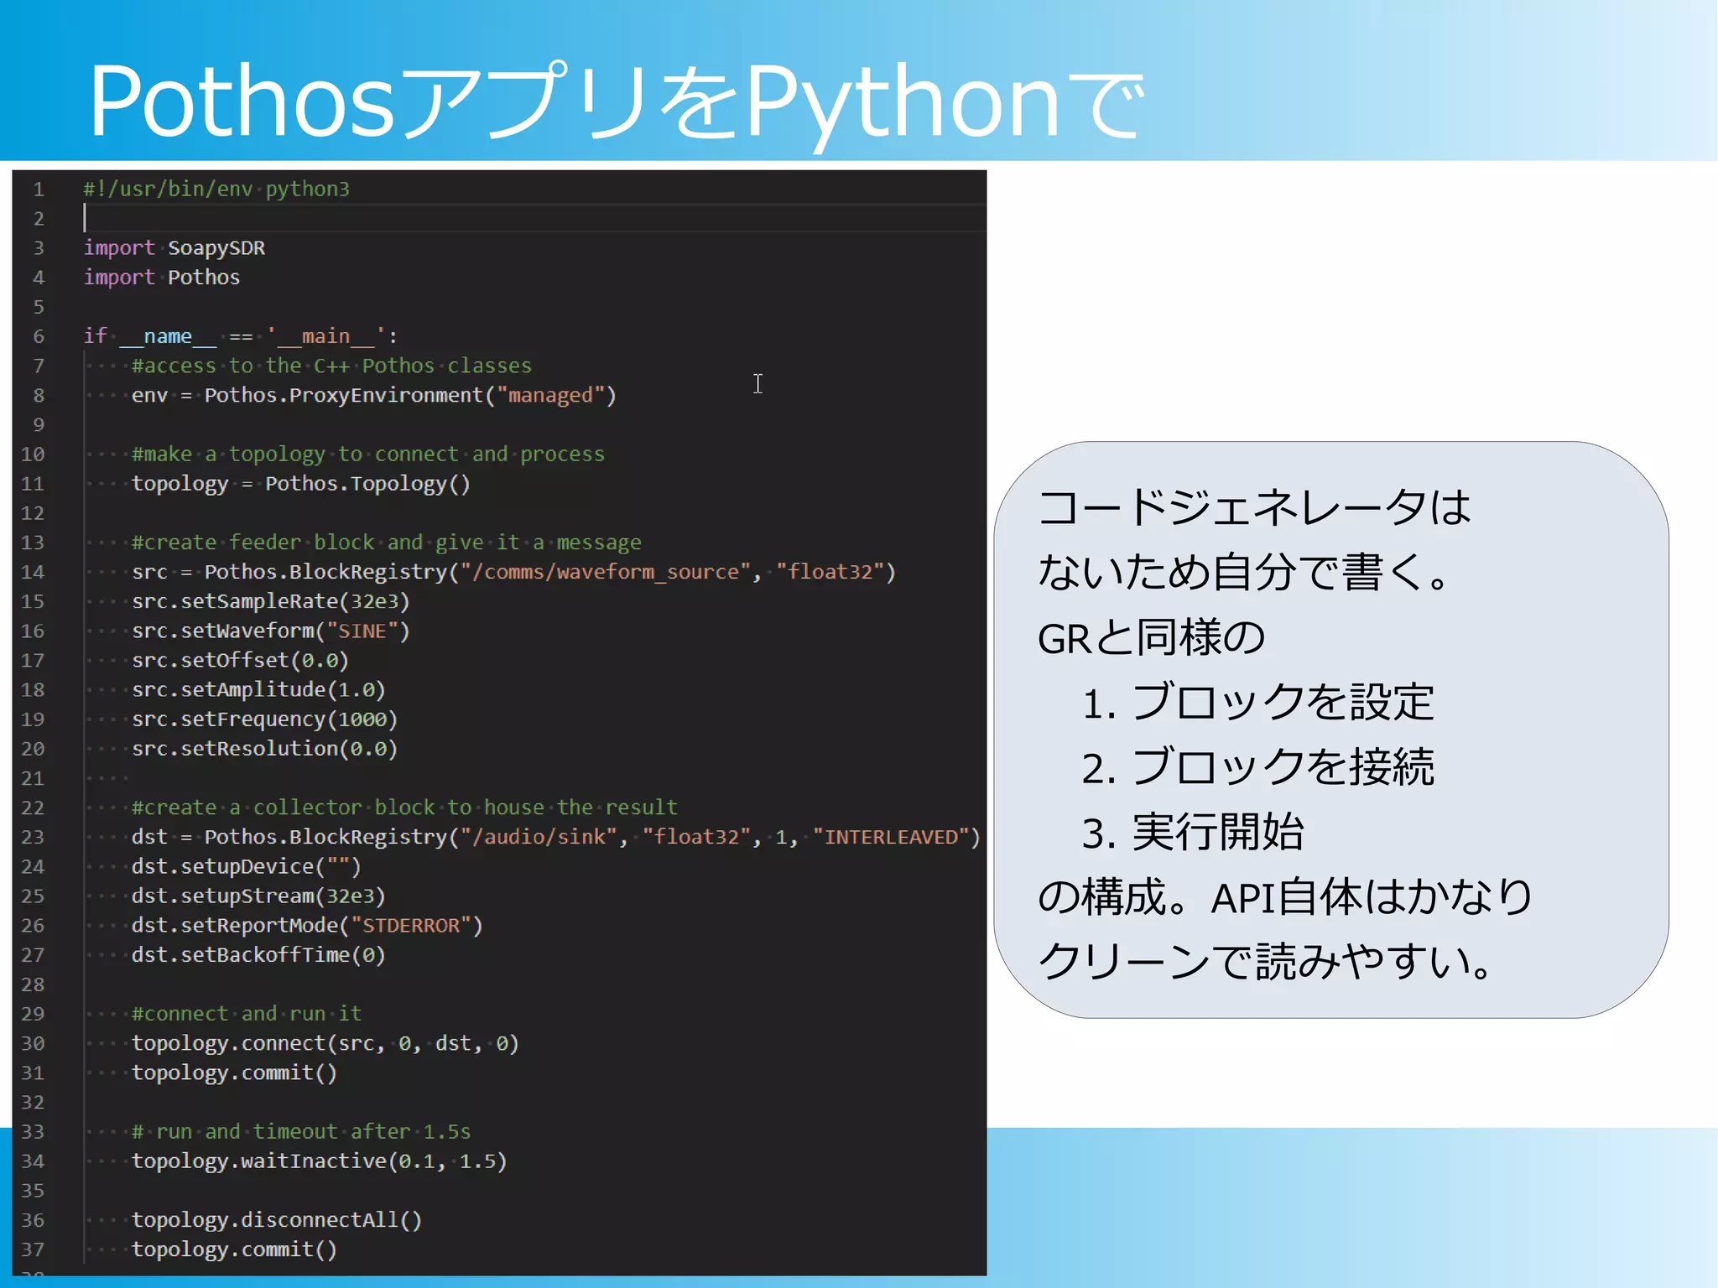Click comment '#access to the C++ Pothos classes'
Screen dimensions: 1718x1288
(x=331, y=366)
